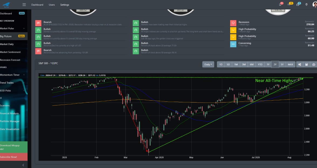This screenshot has height=168, width=317.
Task: Click red Bearish icon for recession indicator row
Action: click(38, 23)
